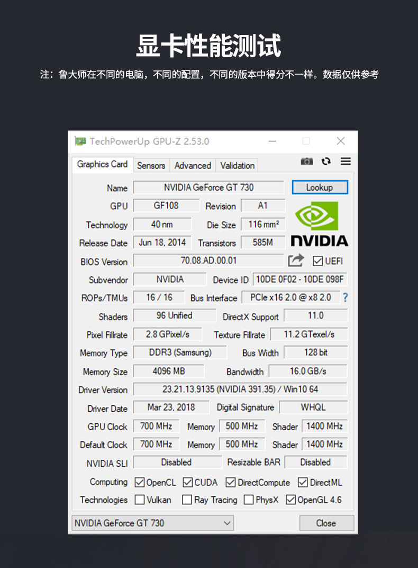418x568 pixels.
Task: Click the Pixel Fillrate field 2.8 GPixel/s
Action: 168,334
